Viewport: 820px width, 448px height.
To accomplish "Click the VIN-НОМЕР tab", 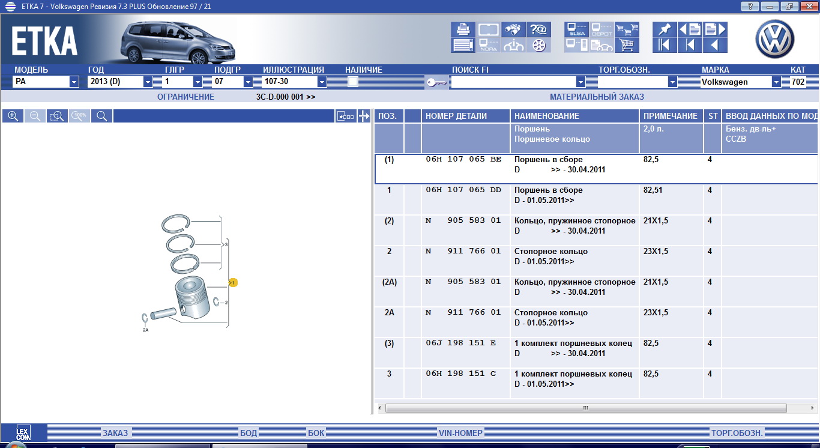I will tap(460, 433).
